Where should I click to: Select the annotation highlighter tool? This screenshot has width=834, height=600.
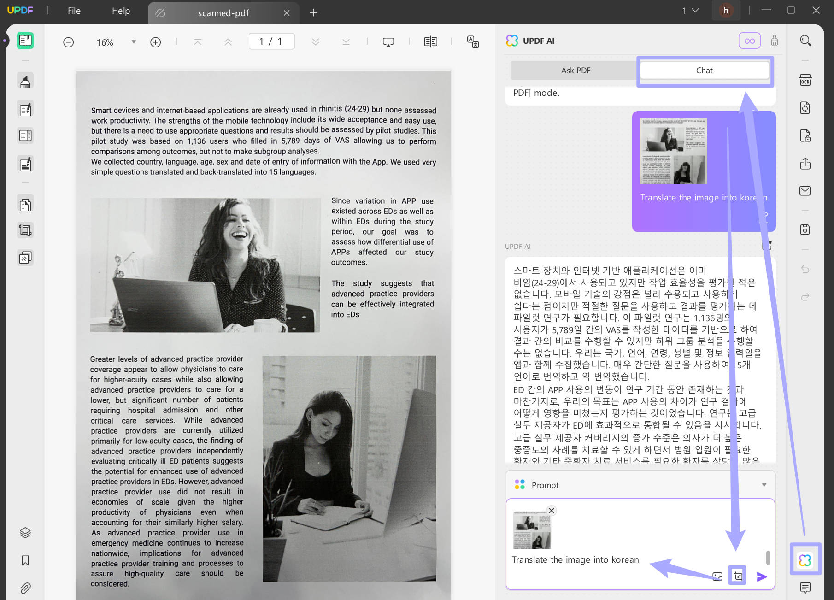pyautogui.click(x=25, y=80)
